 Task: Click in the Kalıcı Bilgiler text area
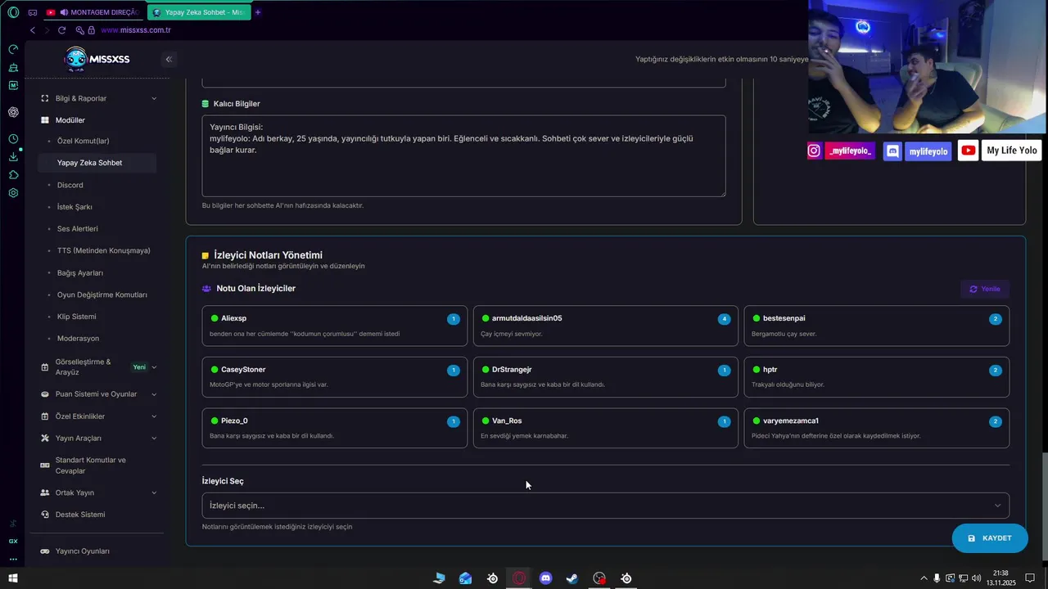click(x=463, y=155)
